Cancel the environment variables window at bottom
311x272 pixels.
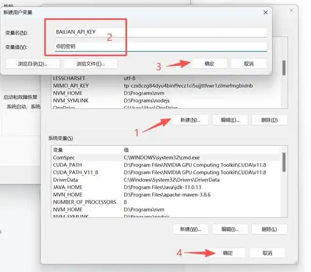point(267,253)
